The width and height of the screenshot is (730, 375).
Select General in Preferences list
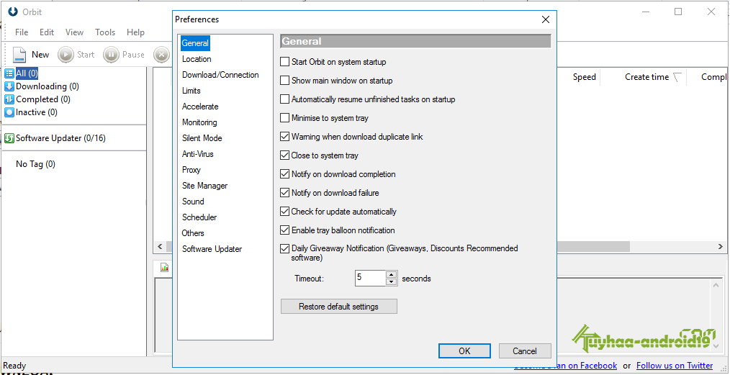[x=196, y=43]
